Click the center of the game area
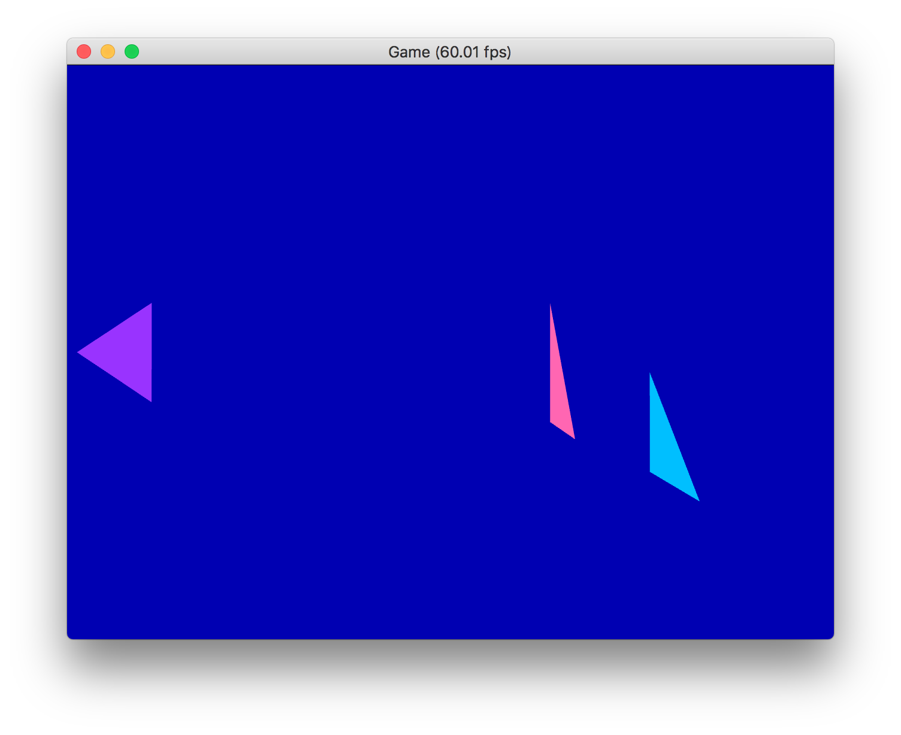 (450, 350)
